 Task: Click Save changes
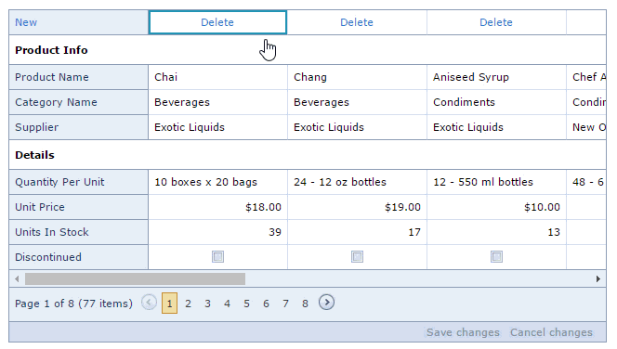point(463,332)
